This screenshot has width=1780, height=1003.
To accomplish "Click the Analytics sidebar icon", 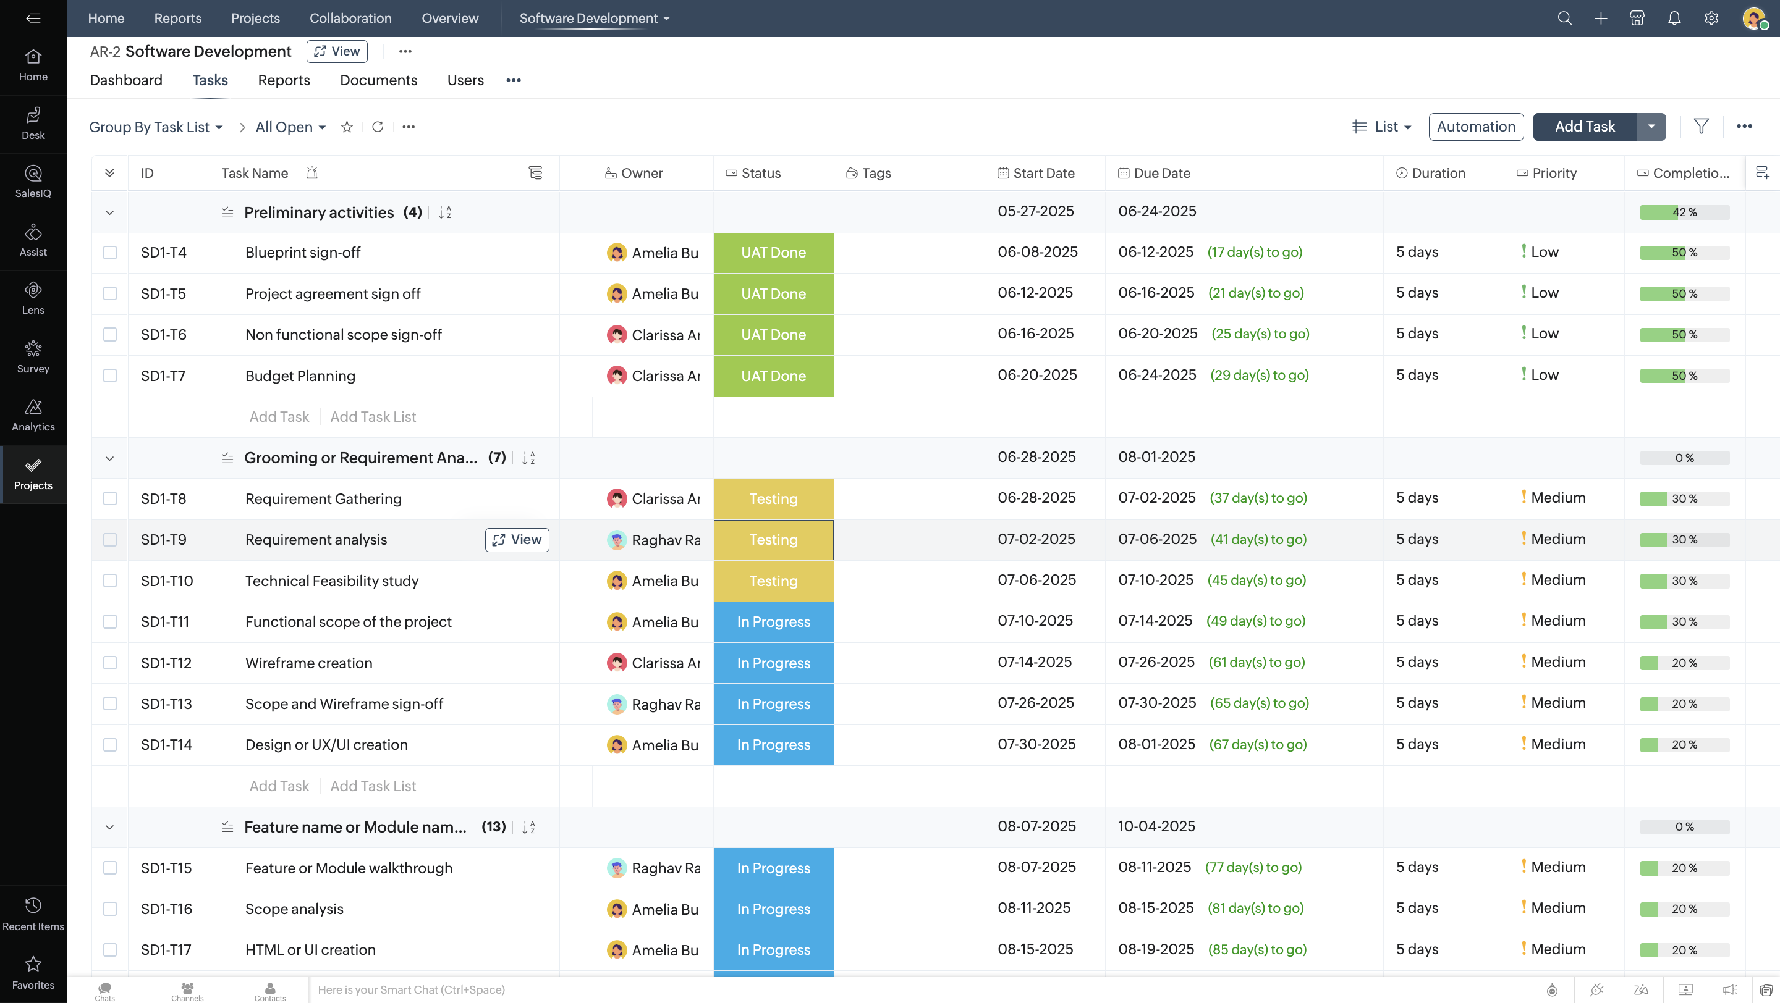I will coord(33,415).
